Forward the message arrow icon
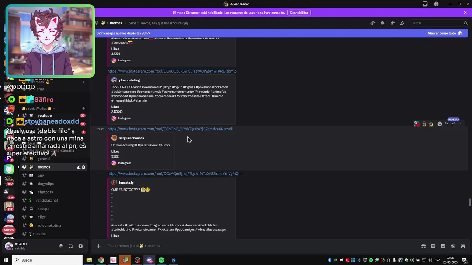 [454, 124]
